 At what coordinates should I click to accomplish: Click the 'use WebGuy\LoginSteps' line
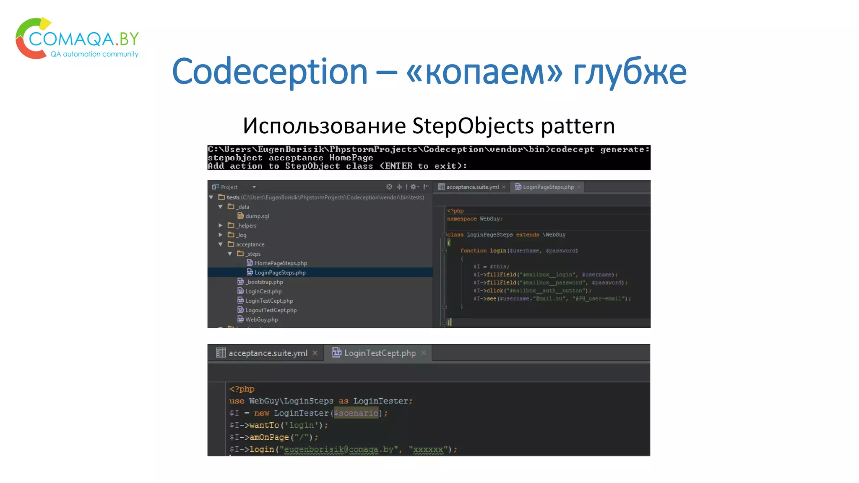pyautogui.click(x=321, y=401)
